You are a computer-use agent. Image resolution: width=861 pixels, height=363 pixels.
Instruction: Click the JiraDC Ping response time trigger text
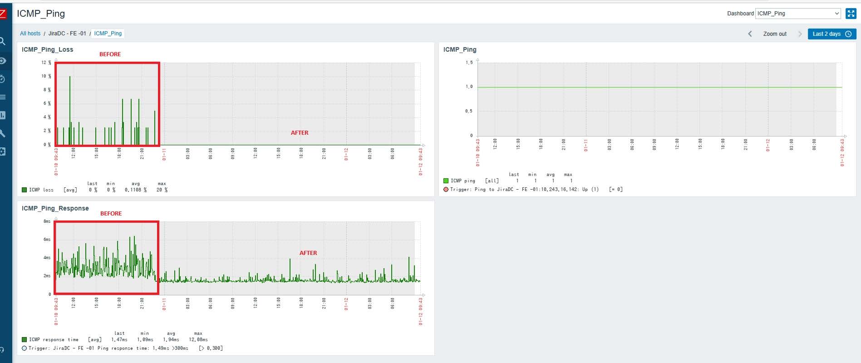coord(125,348)
